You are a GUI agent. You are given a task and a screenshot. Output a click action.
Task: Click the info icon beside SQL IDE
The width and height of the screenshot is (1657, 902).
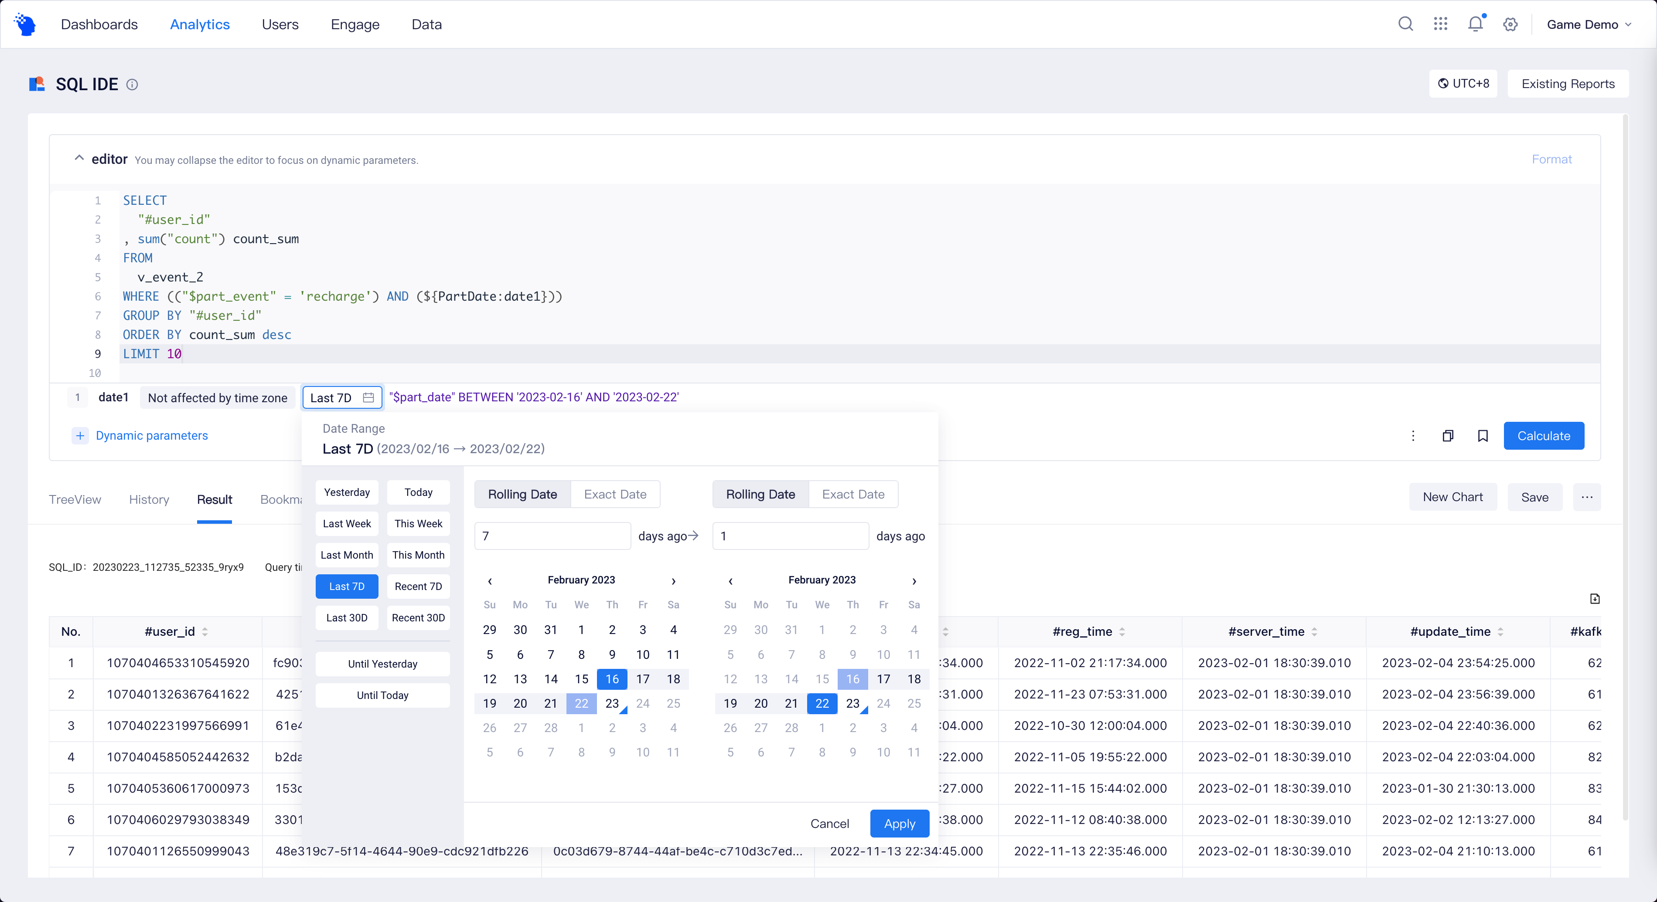pyautogui.click(x=132, y=84)
